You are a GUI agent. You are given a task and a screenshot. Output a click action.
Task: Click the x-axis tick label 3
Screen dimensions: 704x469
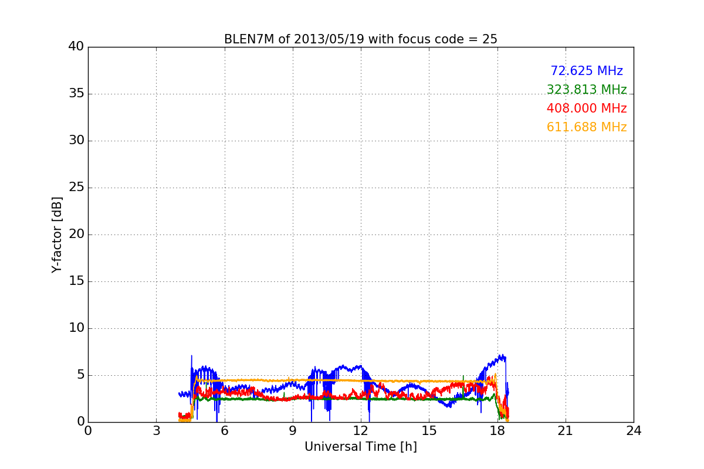pos(156,430)
